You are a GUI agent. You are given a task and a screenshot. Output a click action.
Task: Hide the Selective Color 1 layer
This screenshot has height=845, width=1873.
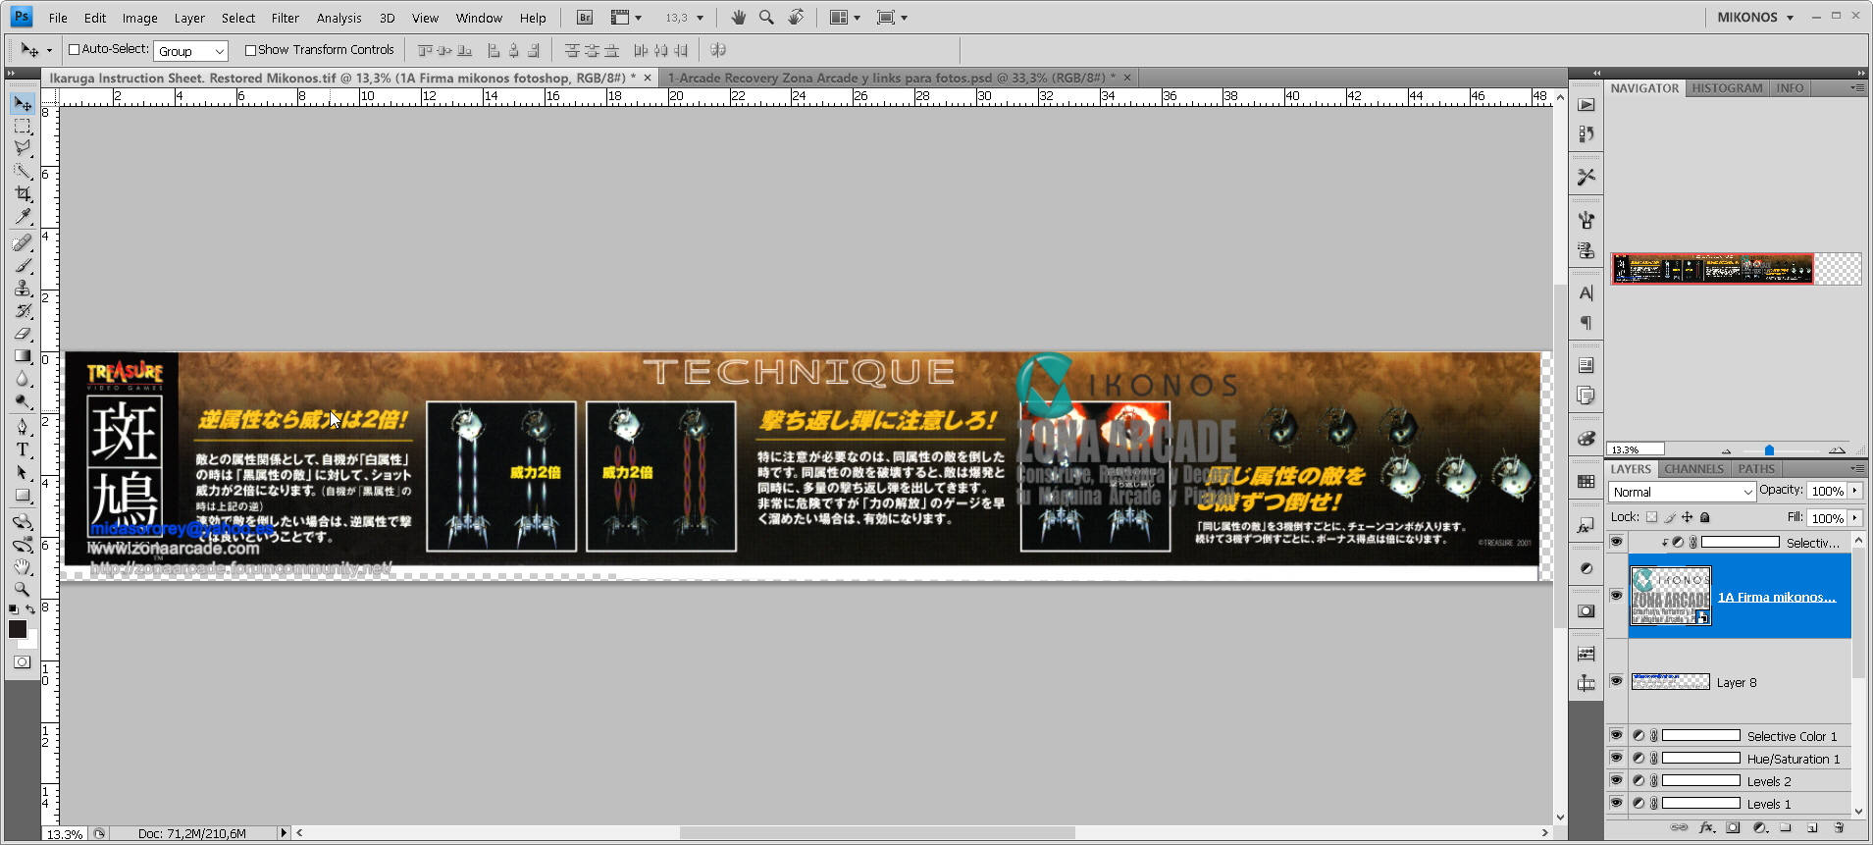1616,735
